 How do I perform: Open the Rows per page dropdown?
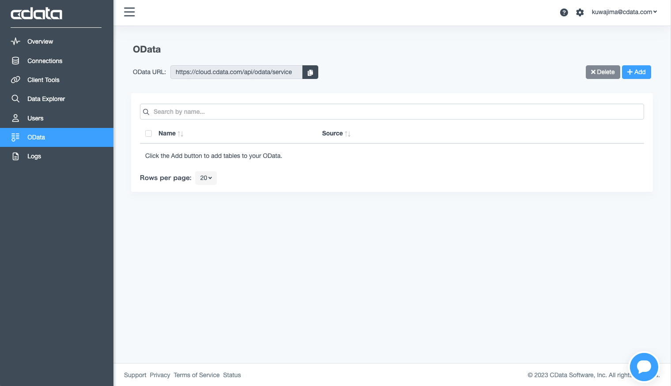pyautogui.click(x=206, y=178)
